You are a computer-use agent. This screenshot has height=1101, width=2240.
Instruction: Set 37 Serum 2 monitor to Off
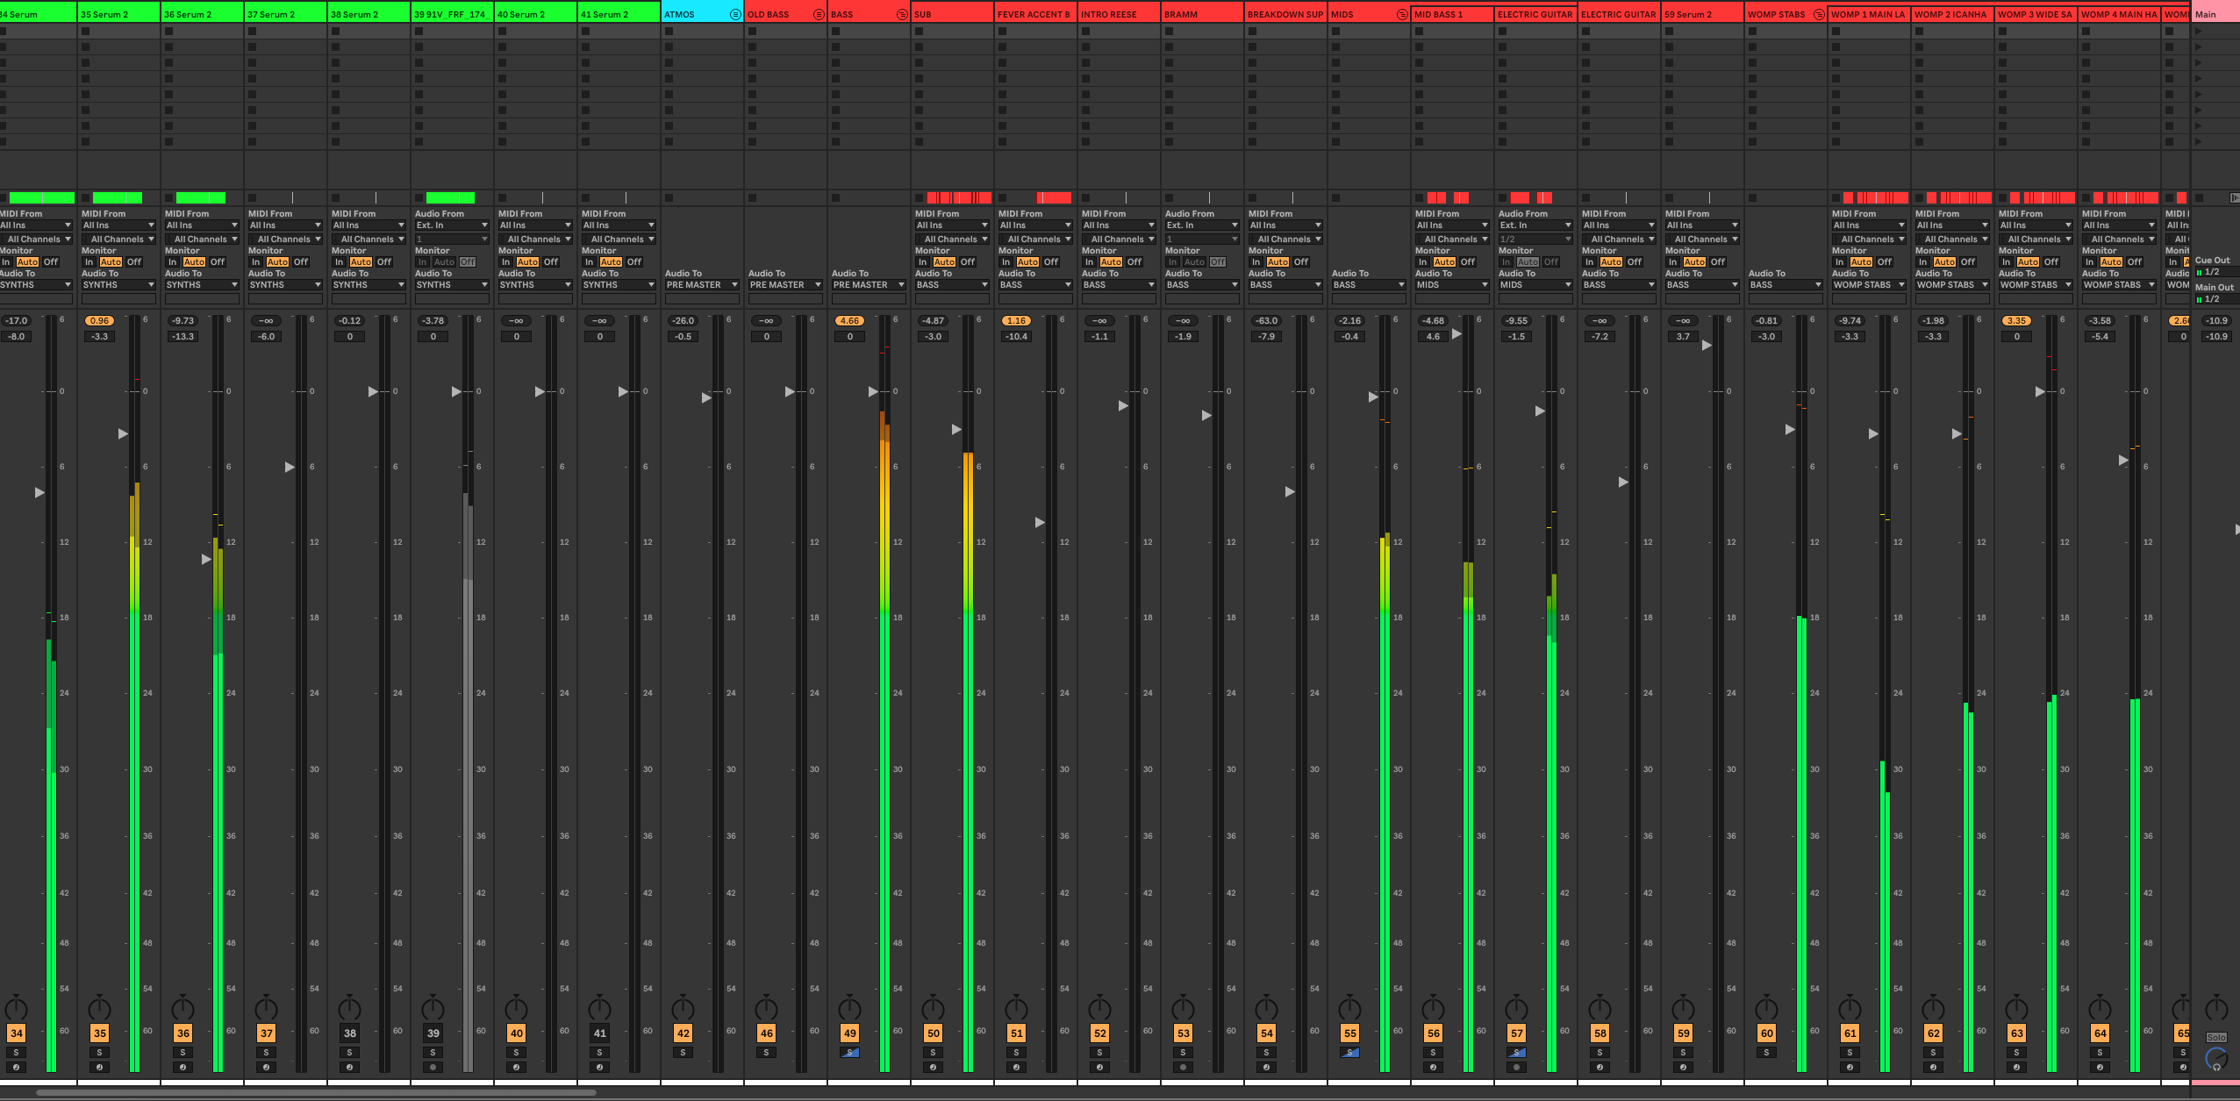coord(301,261)
